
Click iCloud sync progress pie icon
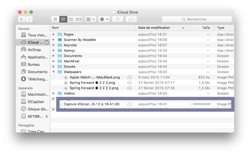click(x=46, y=42)
